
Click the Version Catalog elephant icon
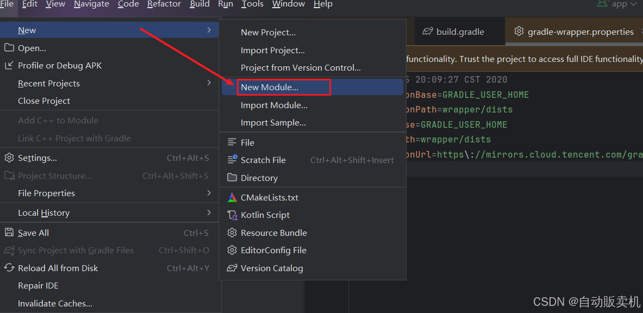tap(232, 268)
